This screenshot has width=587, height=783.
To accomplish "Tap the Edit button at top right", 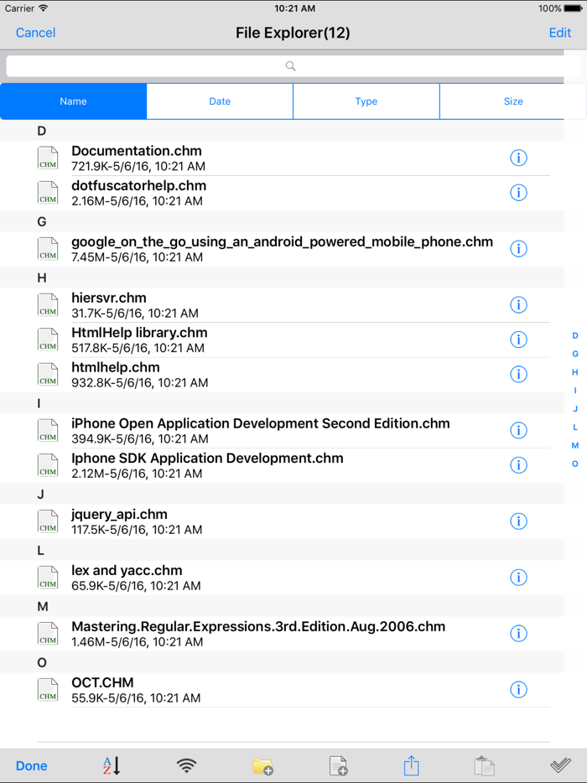I will point(559,33).
